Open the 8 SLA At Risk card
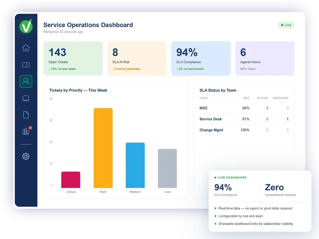 click(137, 58)
